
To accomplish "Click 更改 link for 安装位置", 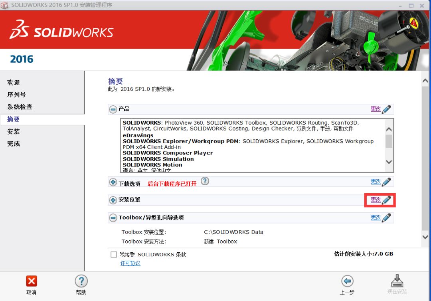I will pos(376,200).
